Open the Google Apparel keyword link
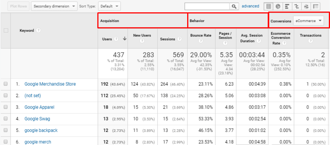 39,107
